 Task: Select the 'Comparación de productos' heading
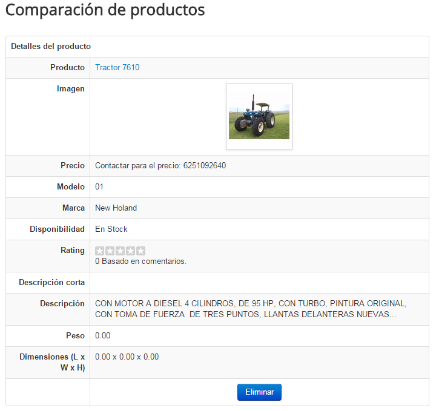tap(105, 10)
